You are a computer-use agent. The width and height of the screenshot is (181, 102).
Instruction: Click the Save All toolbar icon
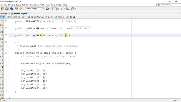click(11, 9)
